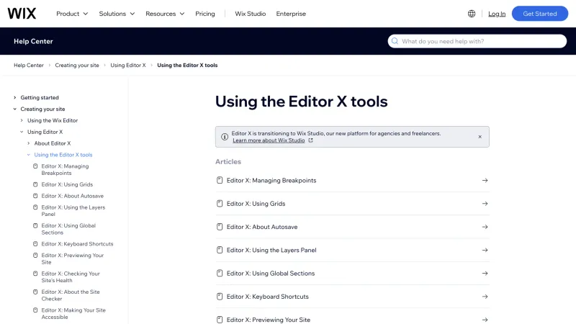Expand Getting started in sidebar
Image resolution: width=576 pixels, height=324 pixels.
[14, 98]
